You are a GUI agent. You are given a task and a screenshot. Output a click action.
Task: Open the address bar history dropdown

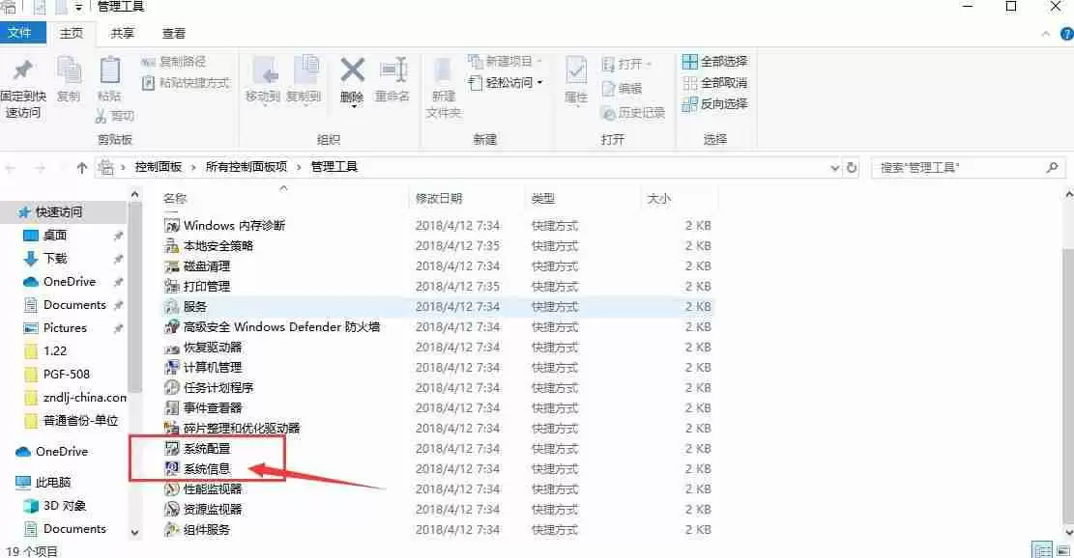click(x=835, y=166)
